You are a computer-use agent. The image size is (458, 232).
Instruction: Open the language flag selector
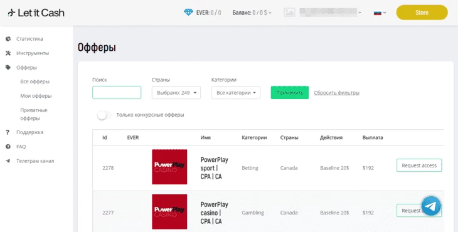coord(380,13)
